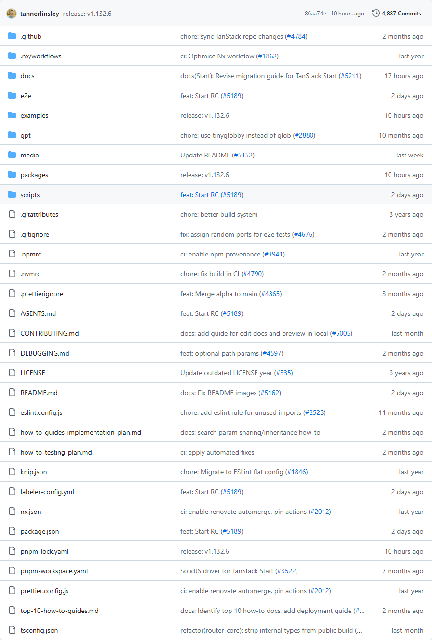Open the release: v1.132.6 commit message in header
The width and height of the screenshot is (432, 640).
coord(87,14)
